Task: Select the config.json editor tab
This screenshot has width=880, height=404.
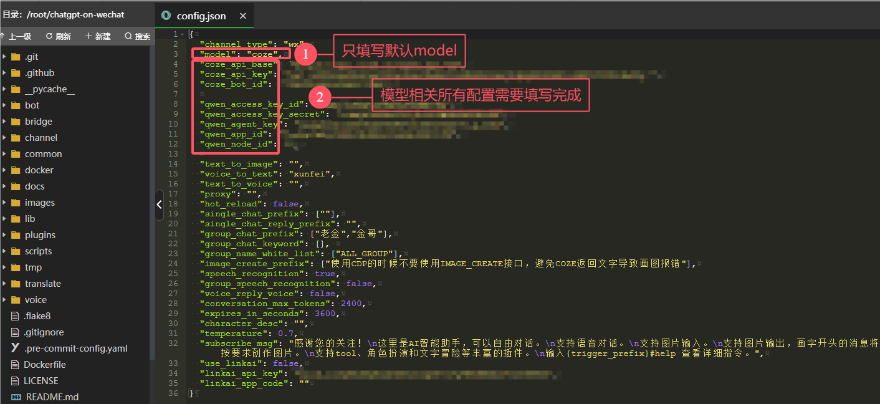Action: click(204, 16)
